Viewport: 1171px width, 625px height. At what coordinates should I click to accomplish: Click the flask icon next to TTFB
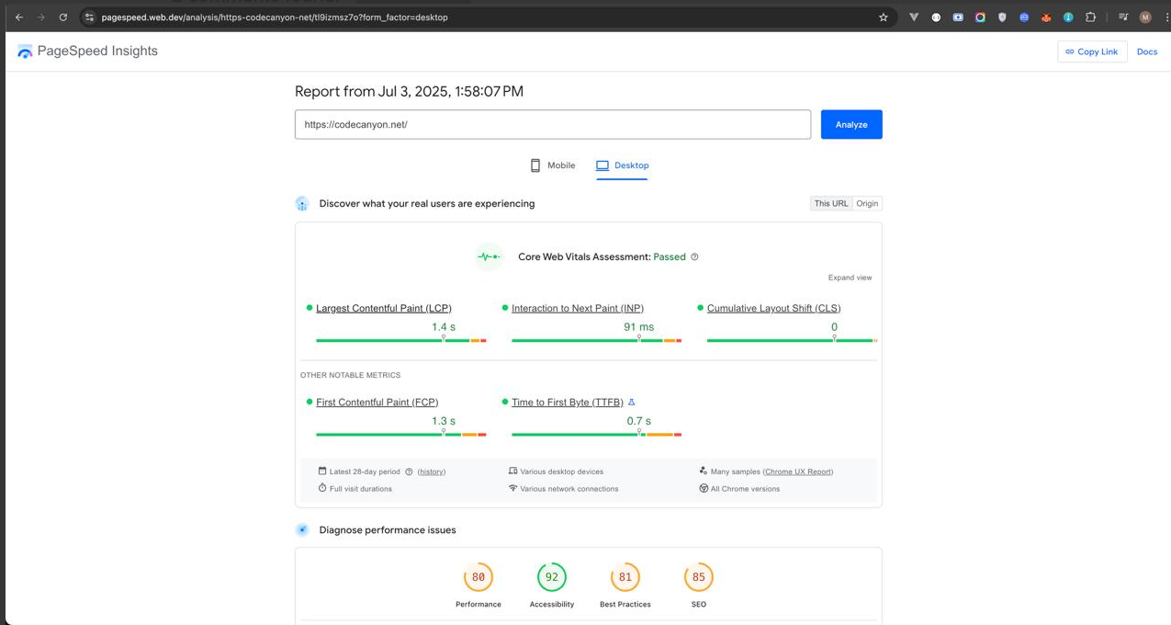click(632, 402)
